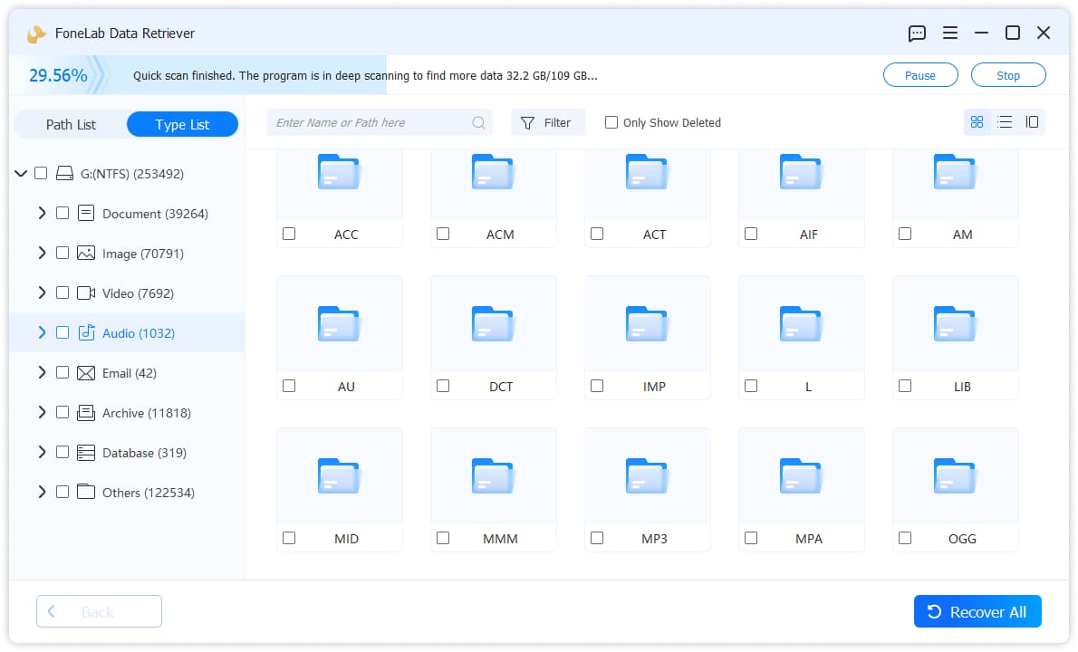Image resolution: width=1078 pixels, height=652 pixels.
Task: Open the IMP folder icon
Action: point(646,323)
